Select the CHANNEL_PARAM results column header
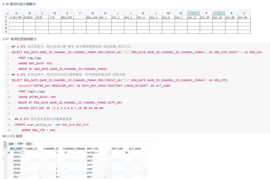 point(74,149)
